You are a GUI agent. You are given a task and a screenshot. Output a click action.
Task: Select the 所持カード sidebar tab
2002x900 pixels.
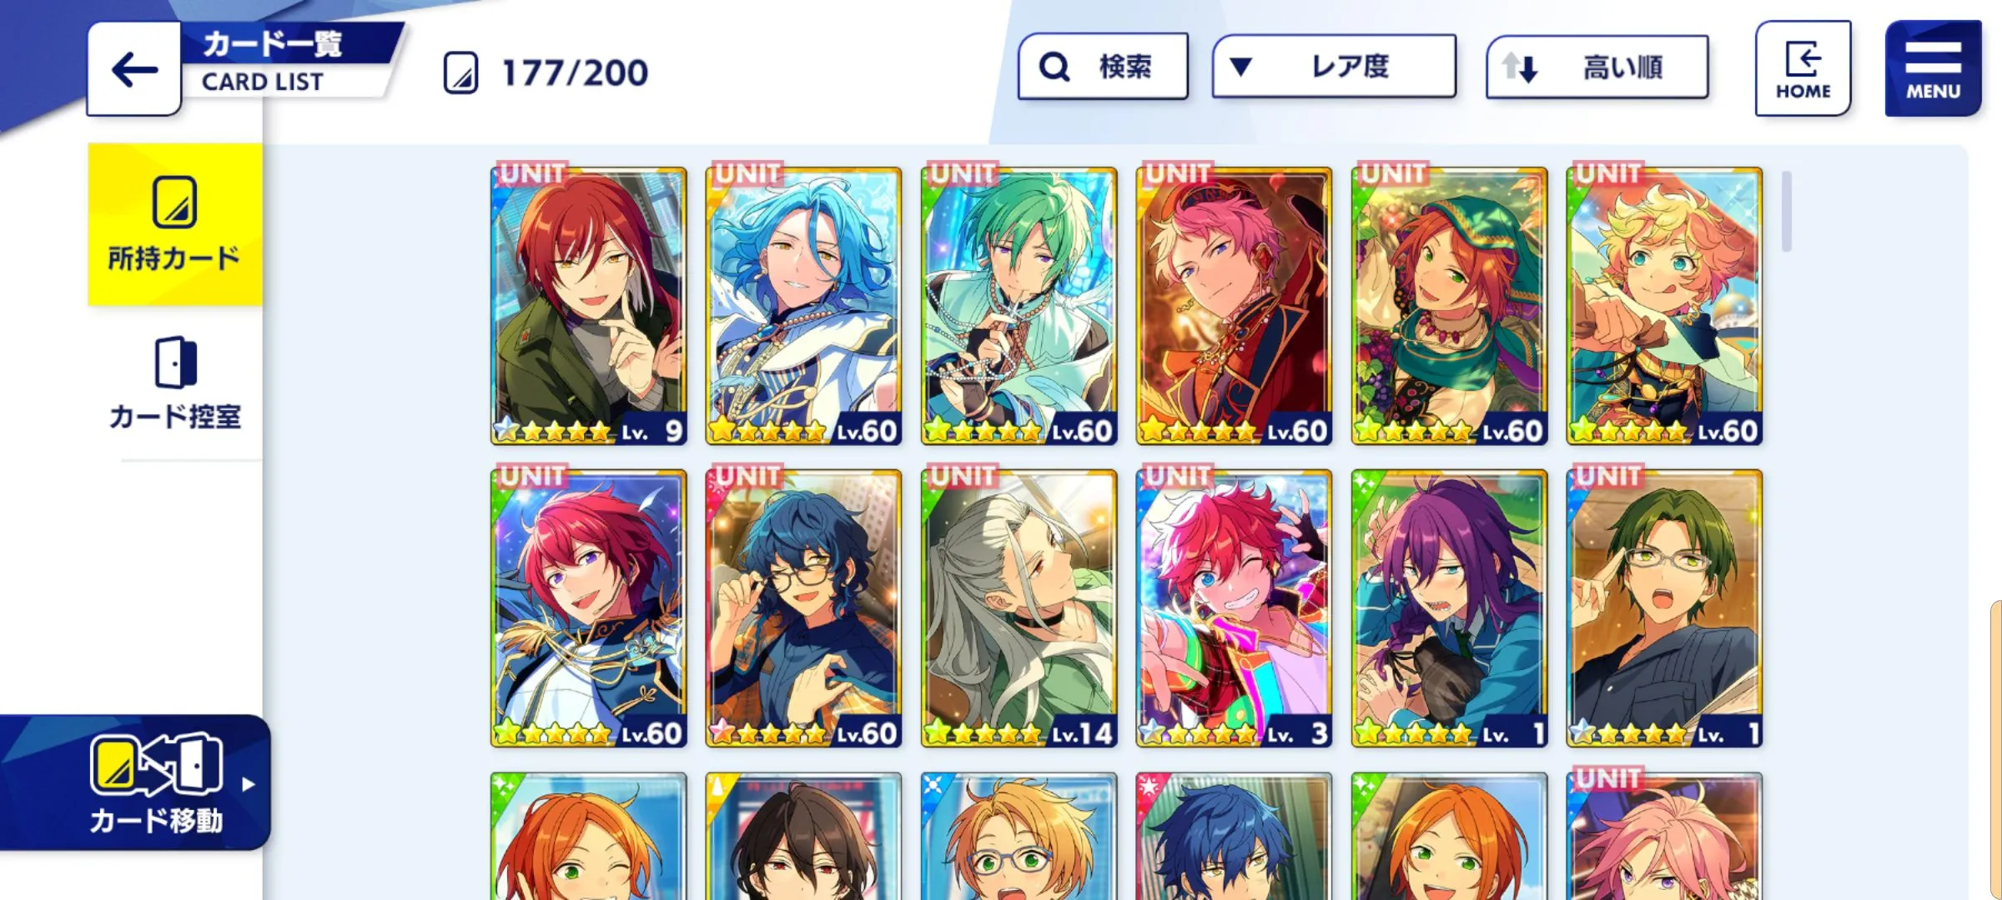175,224
